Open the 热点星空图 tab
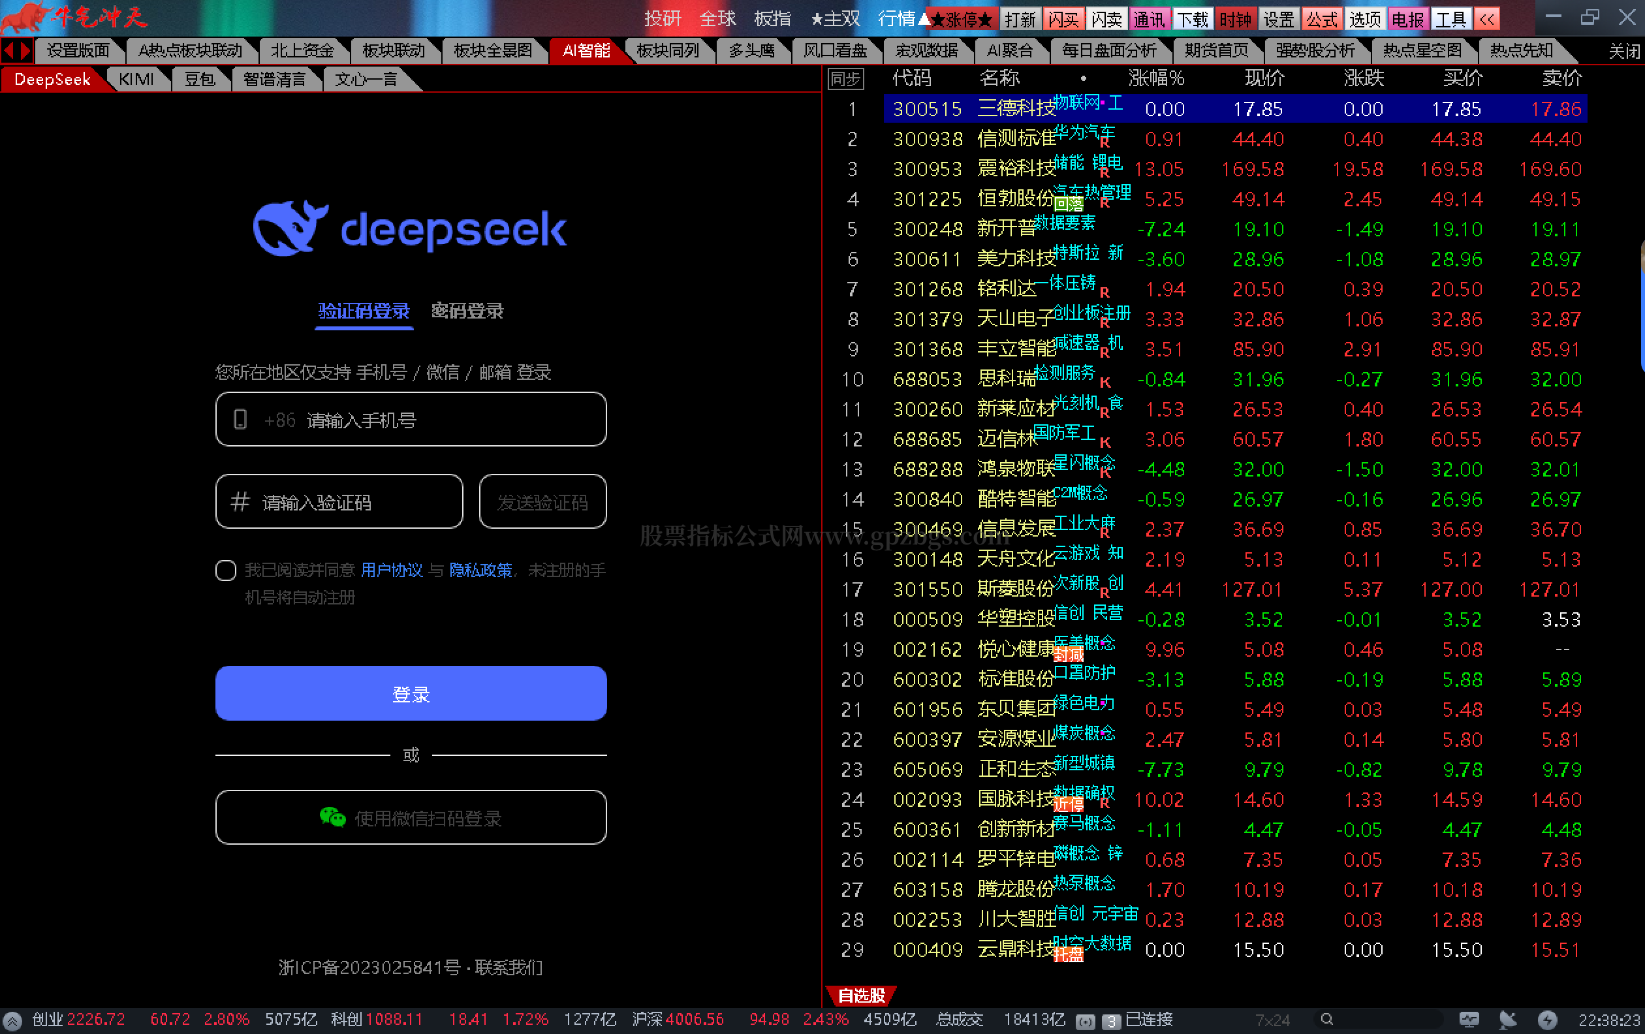The image size is (1645, 1034). 1422,50
